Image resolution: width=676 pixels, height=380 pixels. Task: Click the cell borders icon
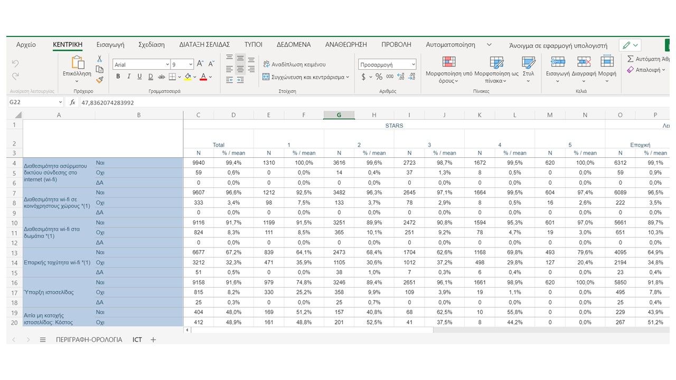point(172,77)
